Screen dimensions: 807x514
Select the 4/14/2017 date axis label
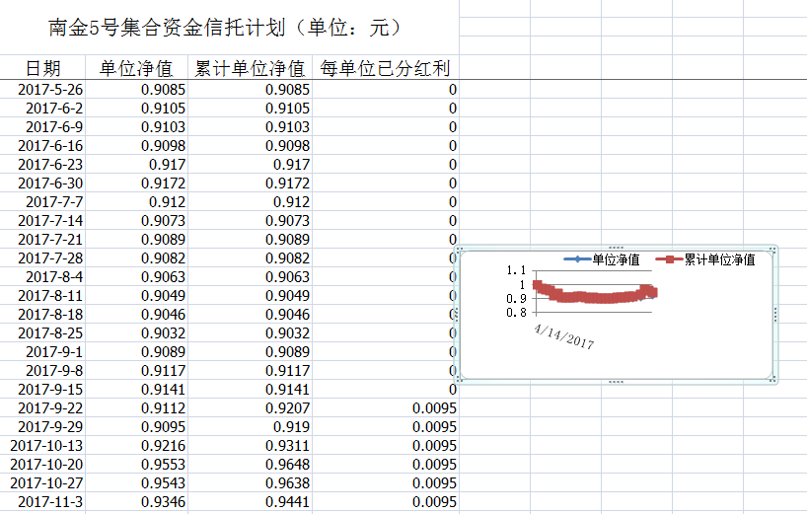[x=563, y=335]
